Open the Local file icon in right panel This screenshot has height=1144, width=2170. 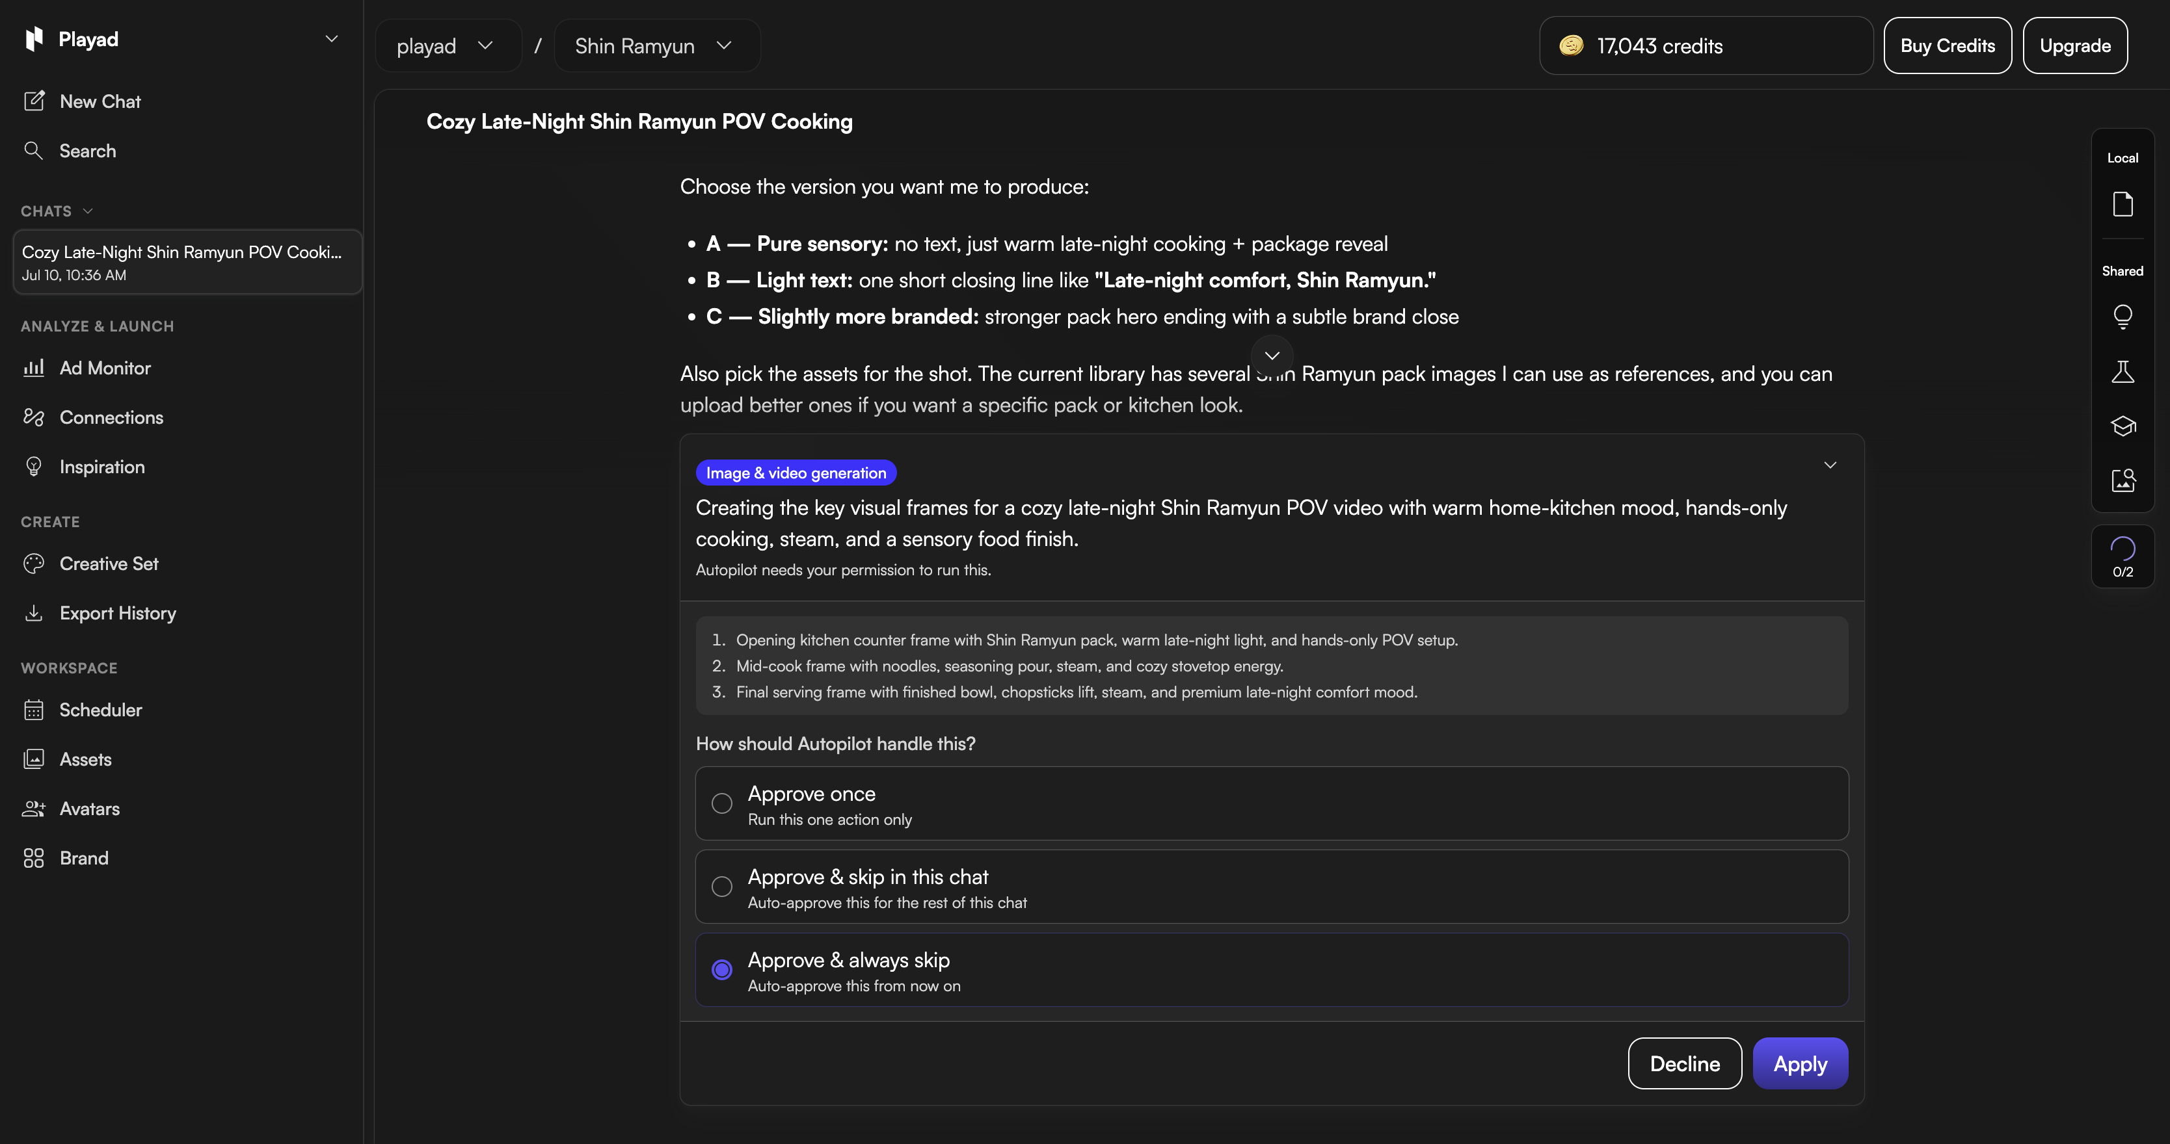(x=2122, y=203)
